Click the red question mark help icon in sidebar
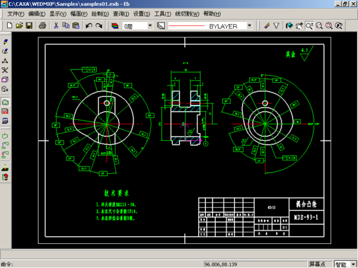358x268 pixels. pos(5,177)
